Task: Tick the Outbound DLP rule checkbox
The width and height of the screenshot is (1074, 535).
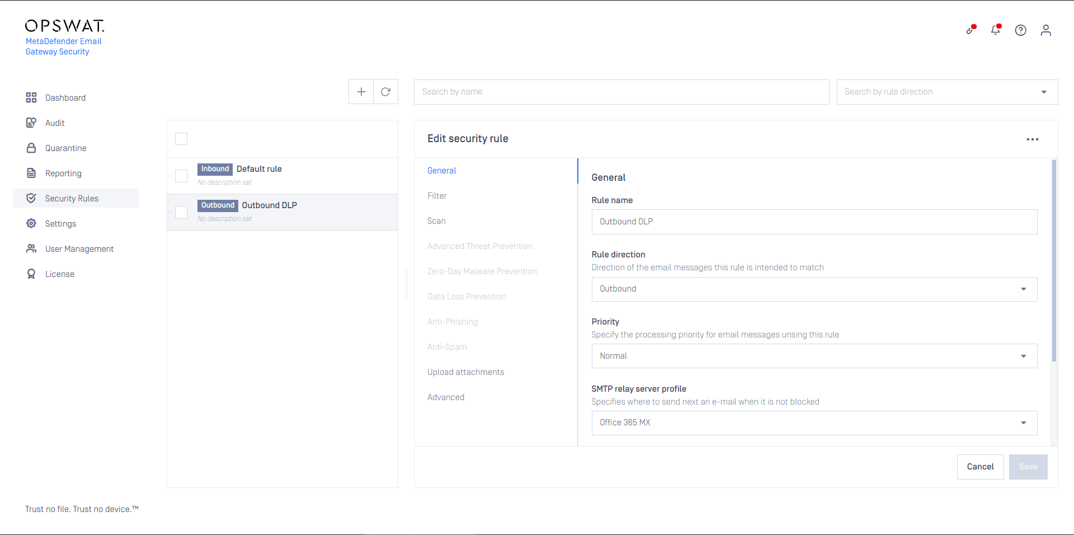Action: pyautogui.click(x=181, y=212)
